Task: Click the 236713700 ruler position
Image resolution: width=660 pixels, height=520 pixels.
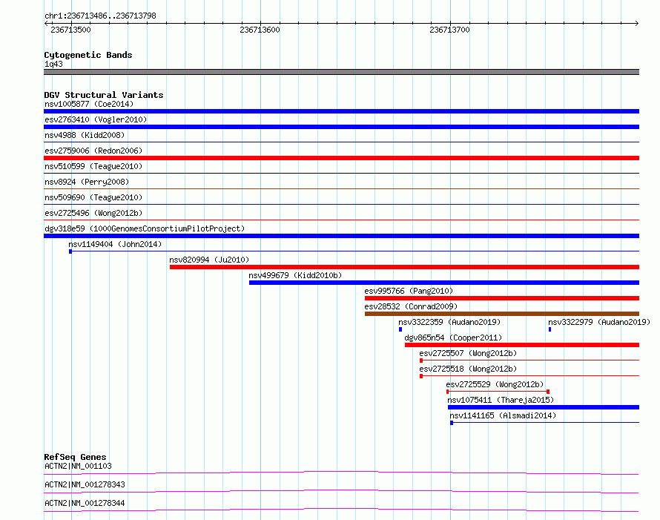Action: (x=449, y=30)
